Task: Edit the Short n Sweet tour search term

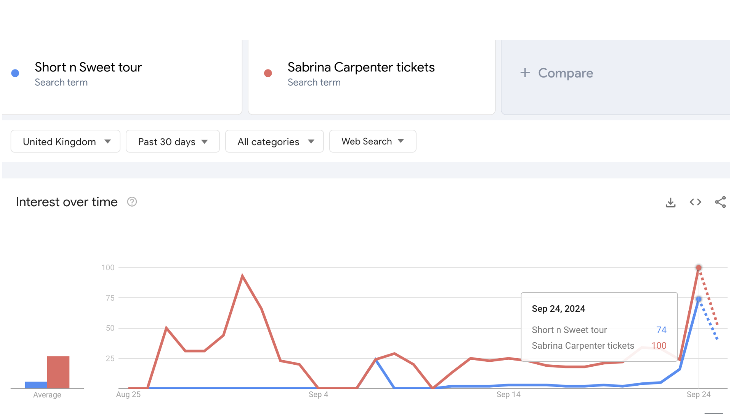Action: click(x=88, y=67)
